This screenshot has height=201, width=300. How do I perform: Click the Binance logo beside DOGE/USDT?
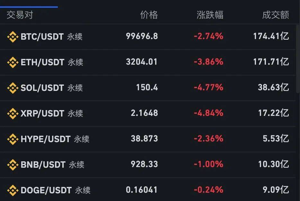click(x=13, y=190)
